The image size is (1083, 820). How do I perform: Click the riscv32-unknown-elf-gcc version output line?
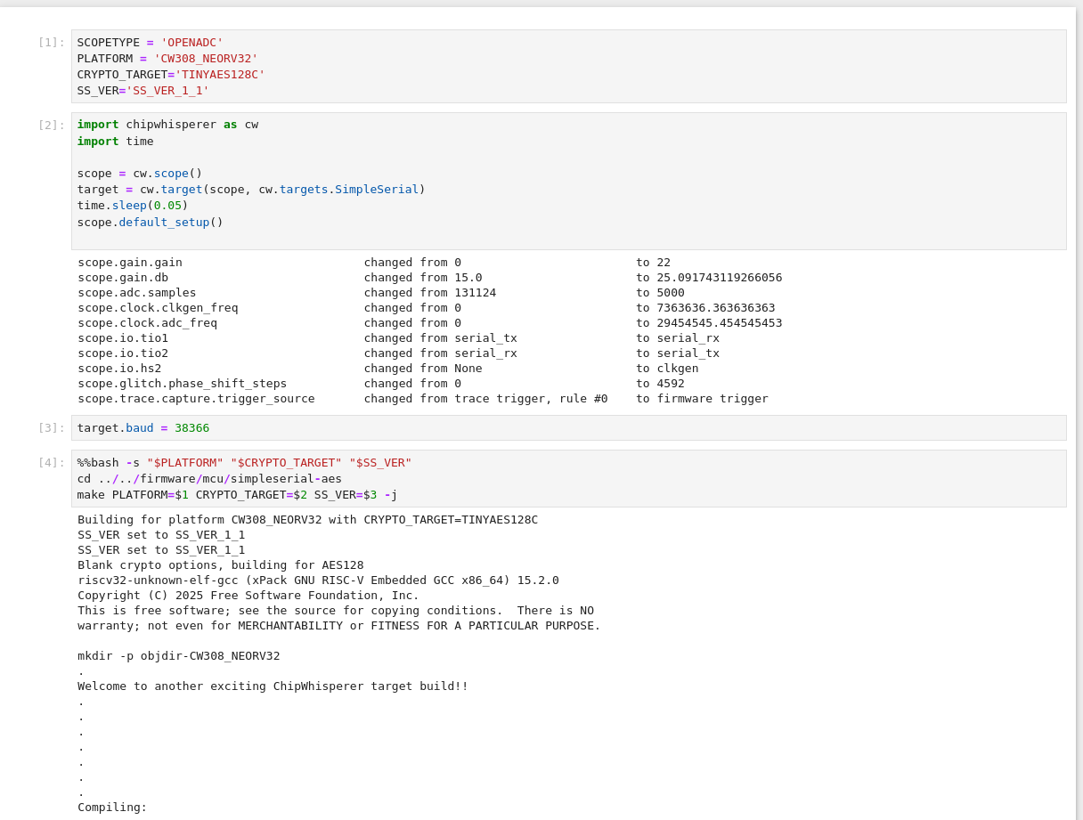[x=318, y=580]
